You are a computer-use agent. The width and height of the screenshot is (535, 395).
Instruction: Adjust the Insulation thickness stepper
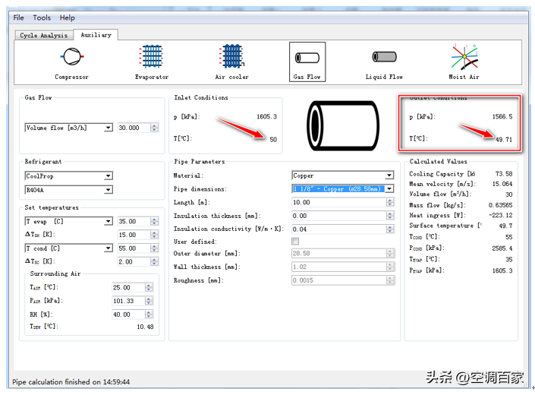(x=390, y=216)
